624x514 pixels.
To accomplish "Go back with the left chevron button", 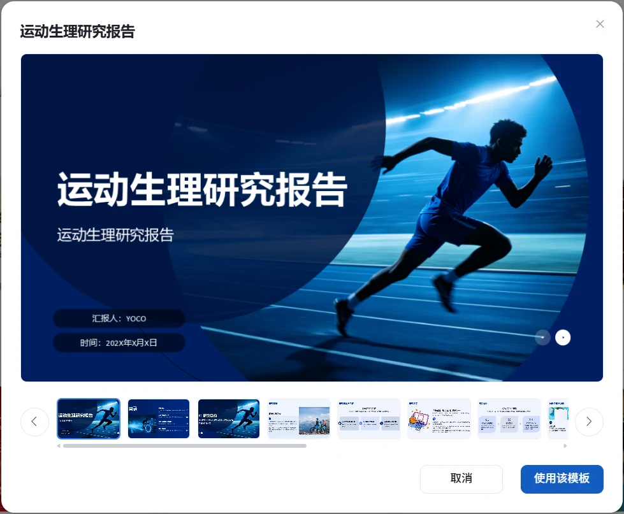I will (34, 422).
